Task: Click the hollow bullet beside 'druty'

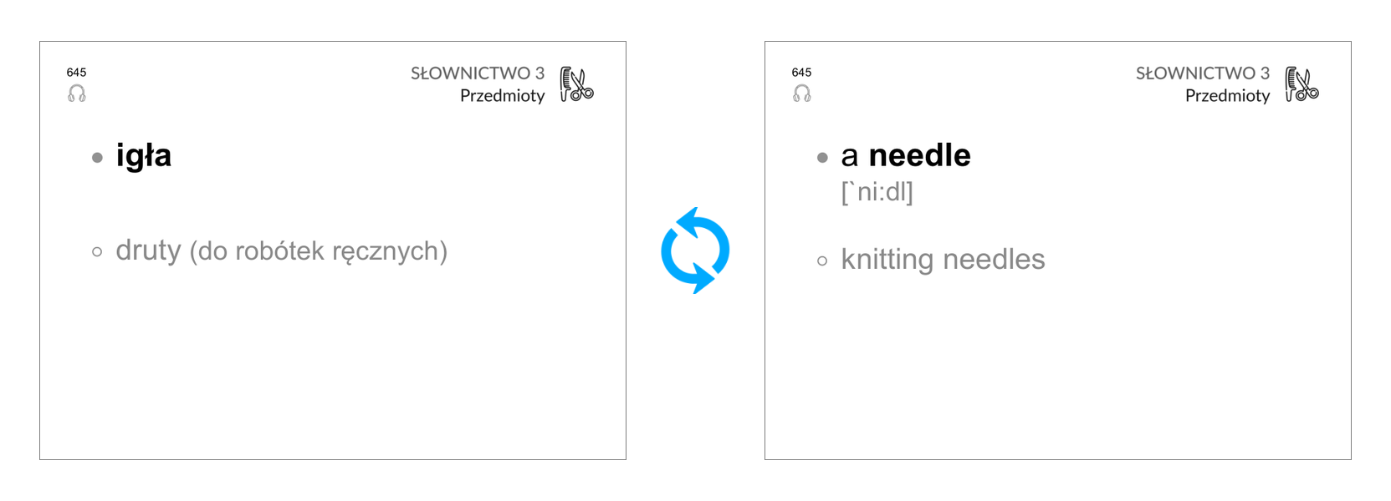Action: 97,251
